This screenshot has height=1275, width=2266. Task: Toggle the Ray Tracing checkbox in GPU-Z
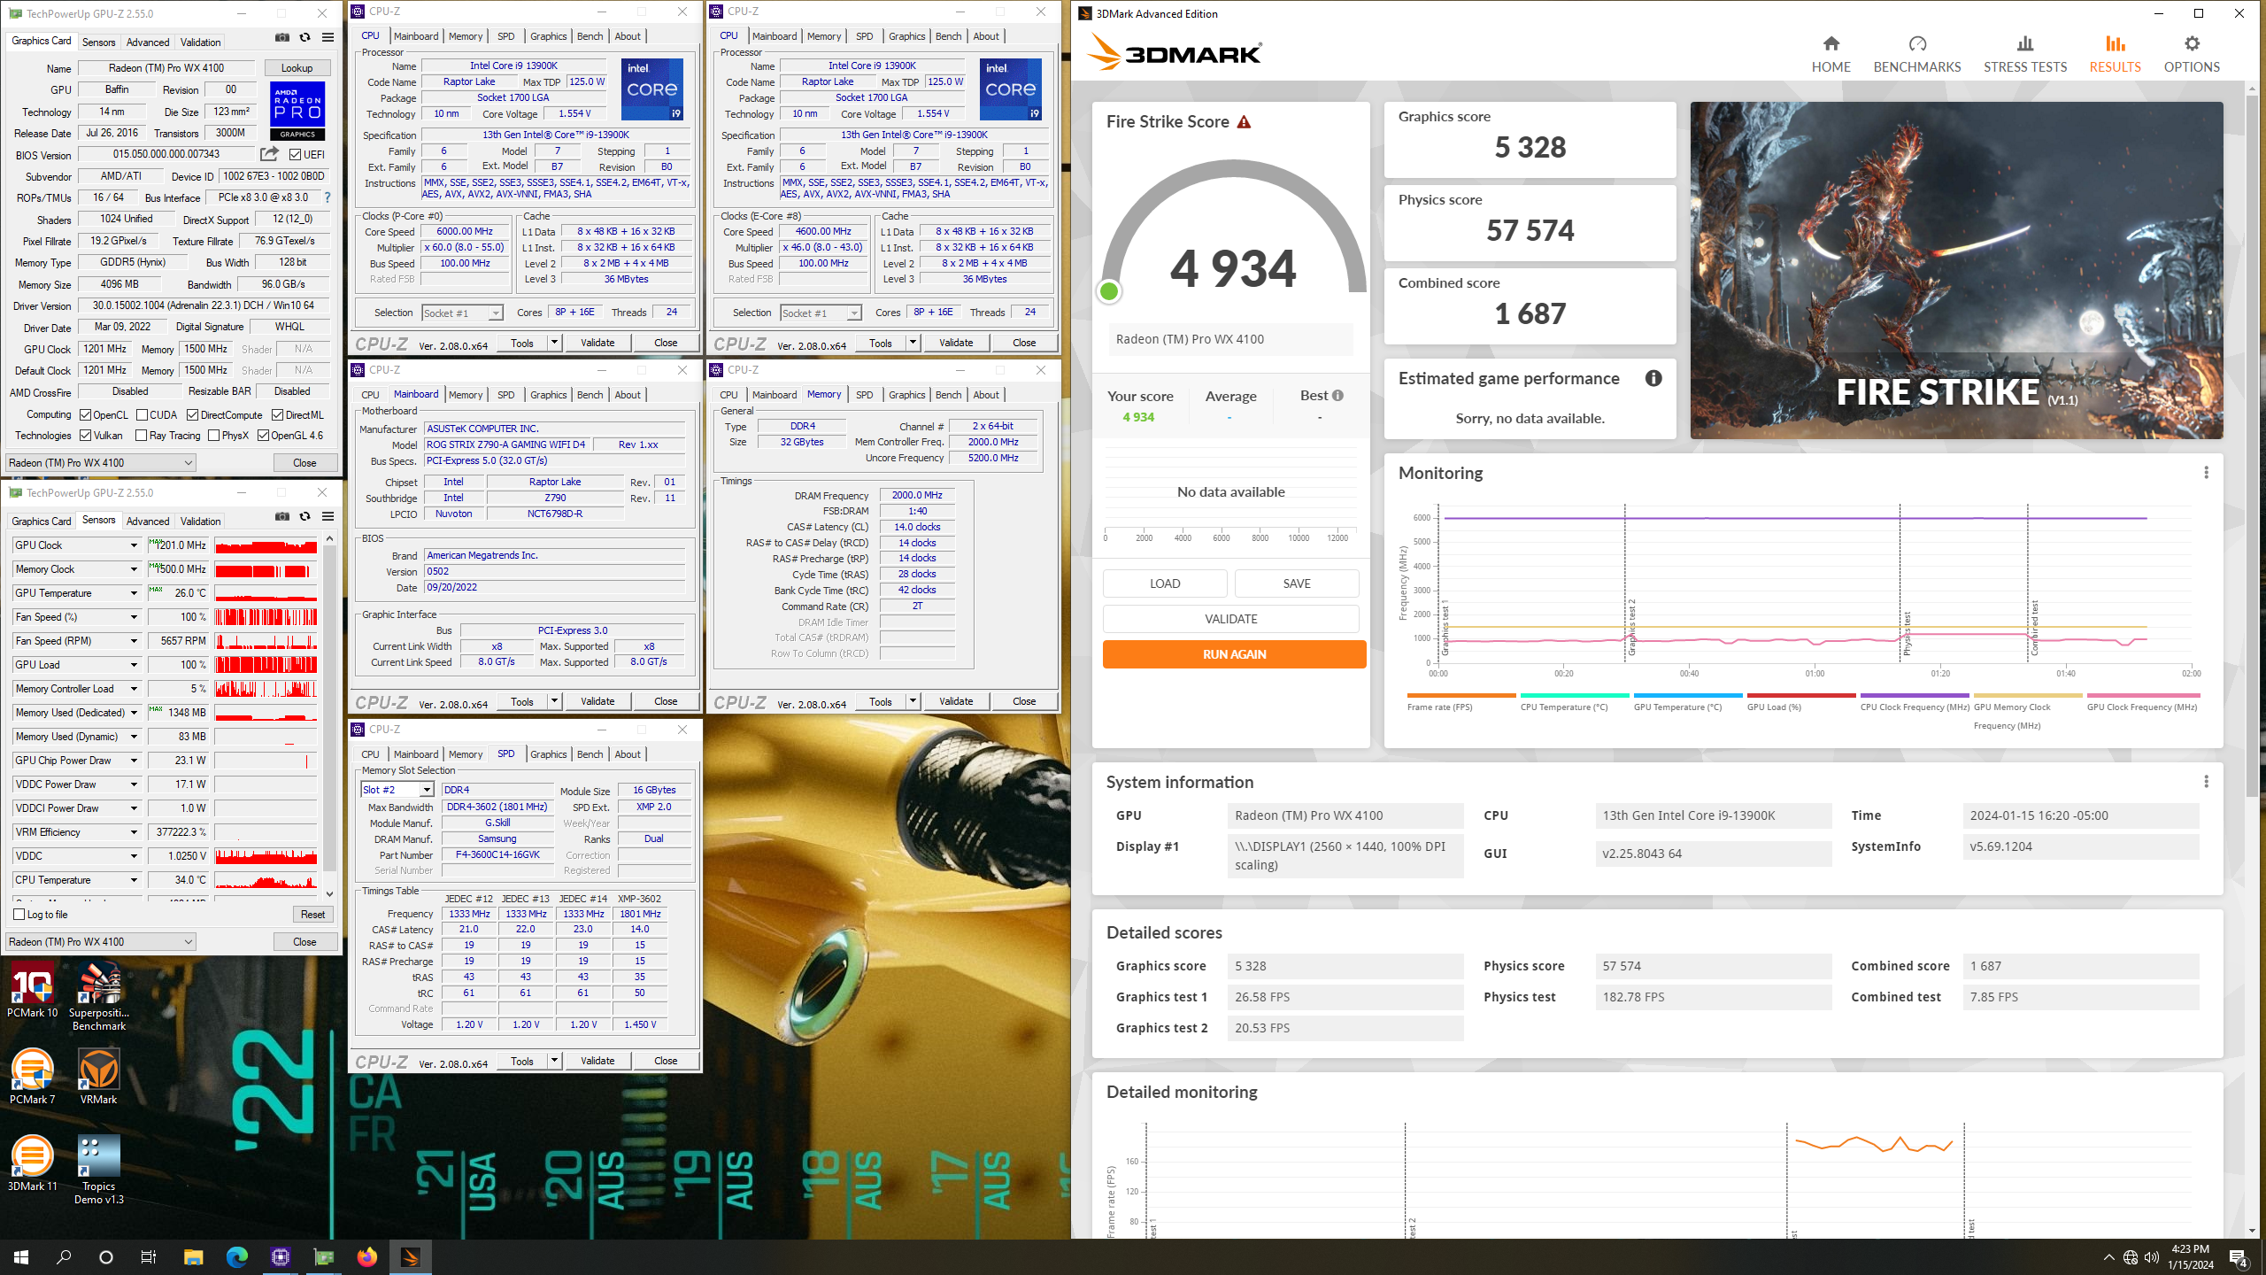(142, 436)
